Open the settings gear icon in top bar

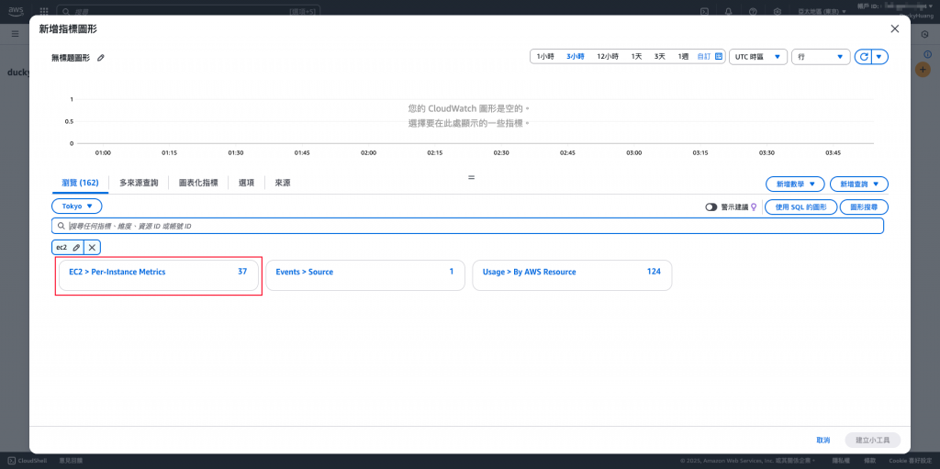click(777, 11)
